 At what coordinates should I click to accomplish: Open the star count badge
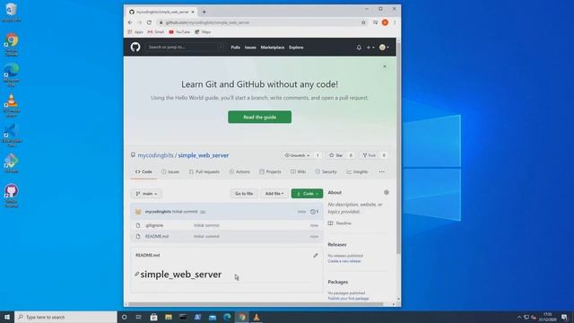click(x=351, y=155)
